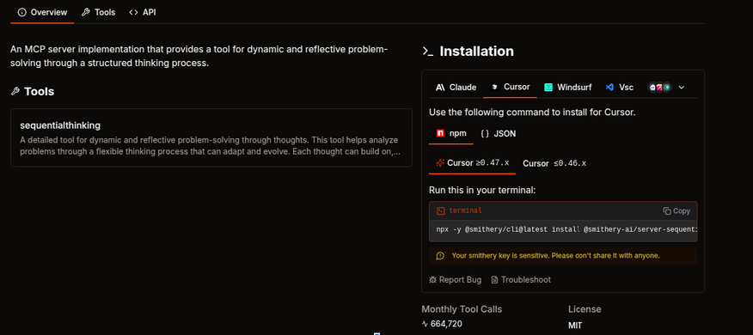This screenshot has height=335, width=753.
Task: Click the '664,720' tool calls value
Action: pos(446,324)
